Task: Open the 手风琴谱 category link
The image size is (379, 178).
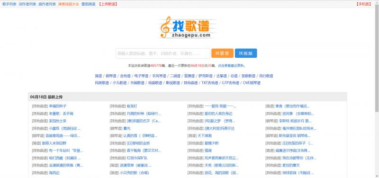Action: click(x=159, y=76)
